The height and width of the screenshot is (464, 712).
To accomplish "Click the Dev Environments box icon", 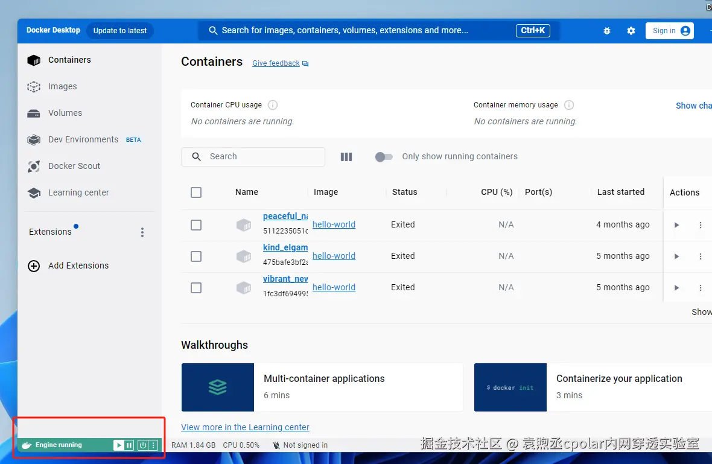I will pos(34,140).
